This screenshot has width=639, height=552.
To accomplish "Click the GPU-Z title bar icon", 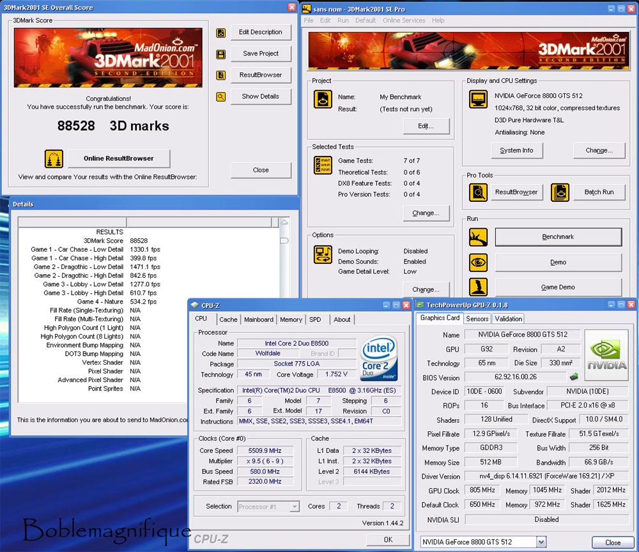I will (420, 305).
